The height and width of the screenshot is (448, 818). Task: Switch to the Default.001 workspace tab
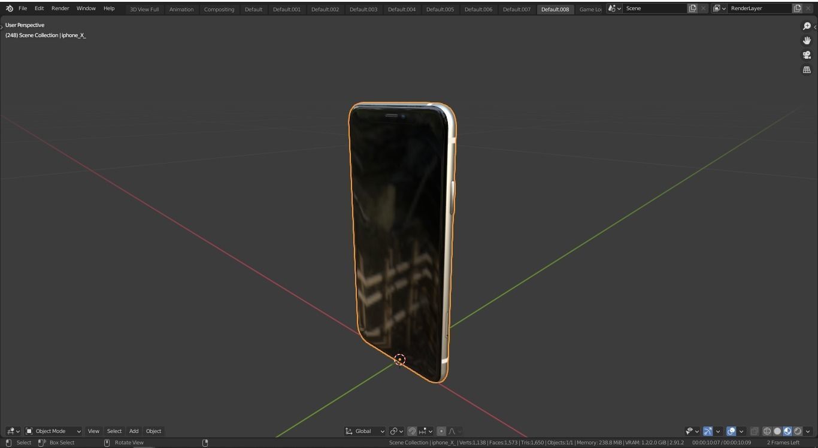coord(287,9)
